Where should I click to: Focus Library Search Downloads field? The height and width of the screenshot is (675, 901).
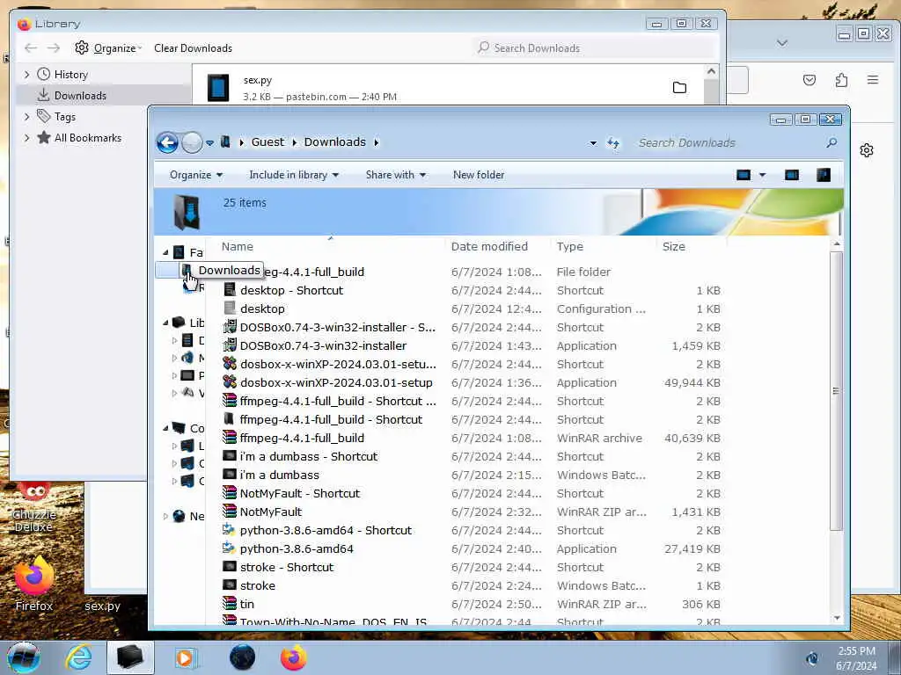[596, 48]
